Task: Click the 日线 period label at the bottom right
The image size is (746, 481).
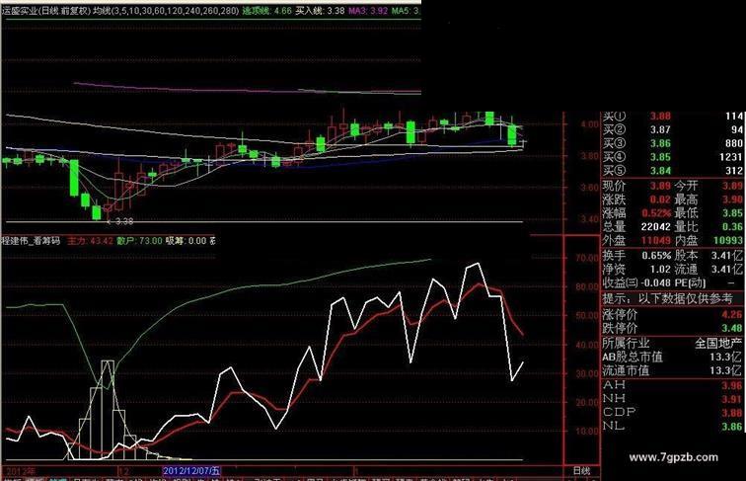Action: (581, 471)
